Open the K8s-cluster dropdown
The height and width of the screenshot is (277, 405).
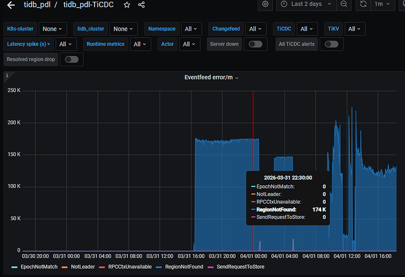pos(53,29)
